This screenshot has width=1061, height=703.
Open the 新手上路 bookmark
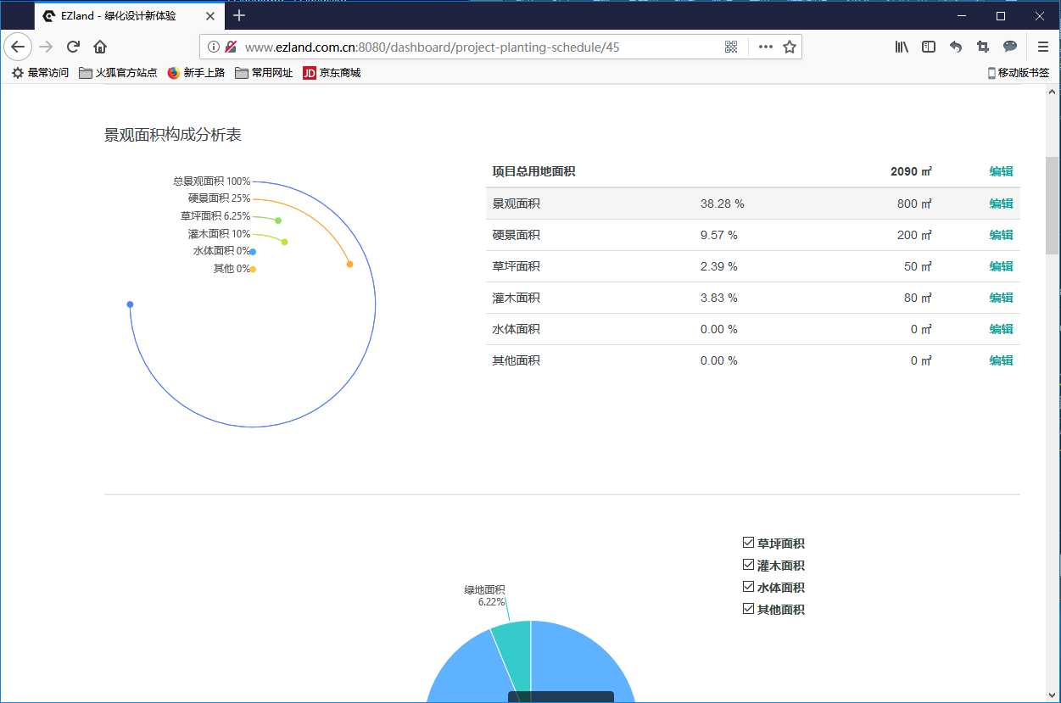[x=196, y=73]
